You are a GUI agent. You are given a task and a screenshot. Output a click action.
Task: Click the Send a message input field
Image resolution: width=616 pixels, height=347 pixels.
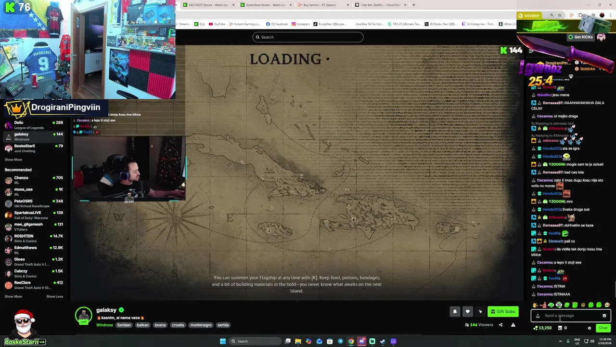click(571, 316)
